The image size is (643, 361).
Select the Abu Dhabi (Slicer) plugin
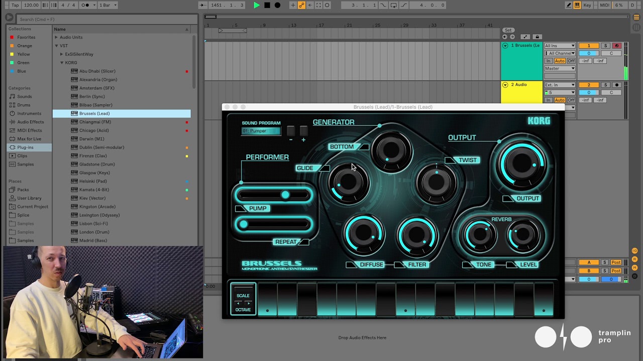coord(122,71)
